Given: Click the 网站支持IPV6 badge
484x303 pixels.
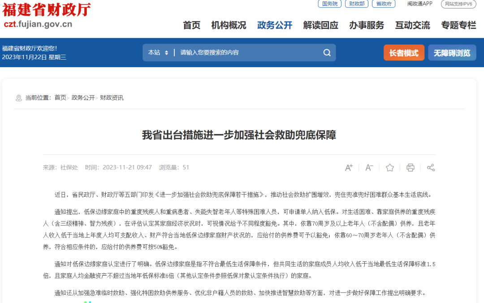Looking at the screenshot, I should (458, 4).
